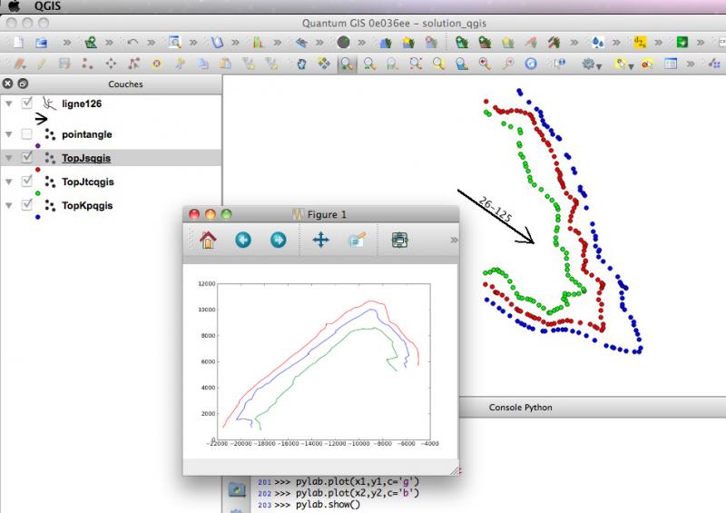Click the Figure 1 toolbar overflow chevron
The height and width of the screenshot is (513, 726).
click(453, 240)
